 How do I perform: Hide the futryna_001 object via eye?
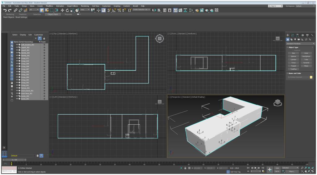pyautogui.click(x=17, y=88)
